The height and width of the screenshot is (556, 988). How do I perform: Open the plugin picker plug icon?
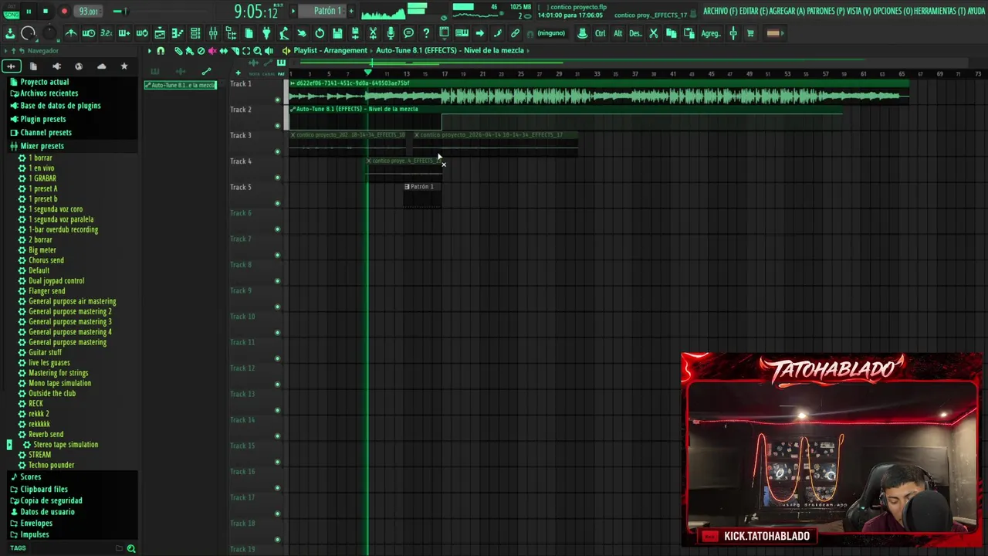(266, 33)
